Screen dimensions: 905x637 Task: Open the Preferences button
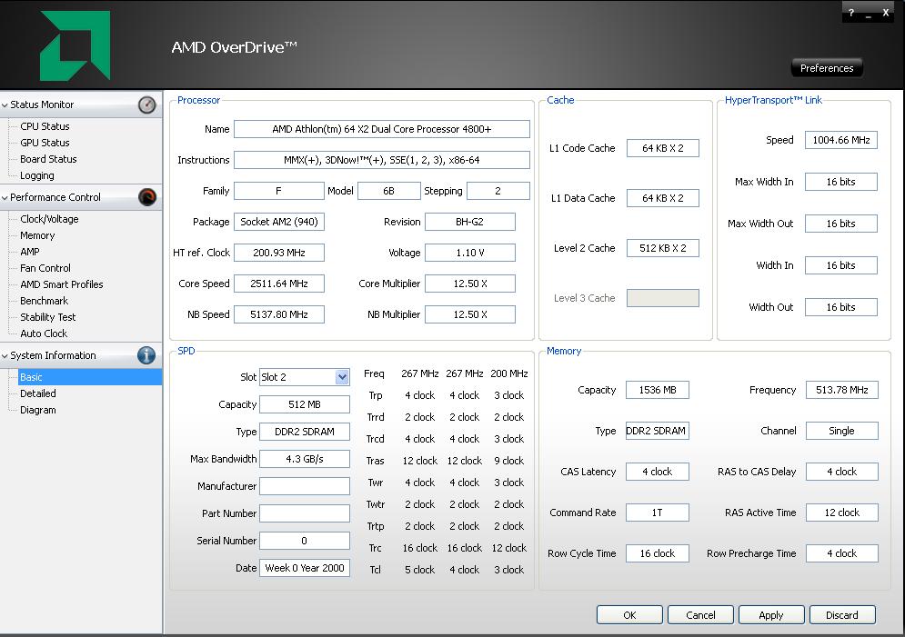(827, 68)
